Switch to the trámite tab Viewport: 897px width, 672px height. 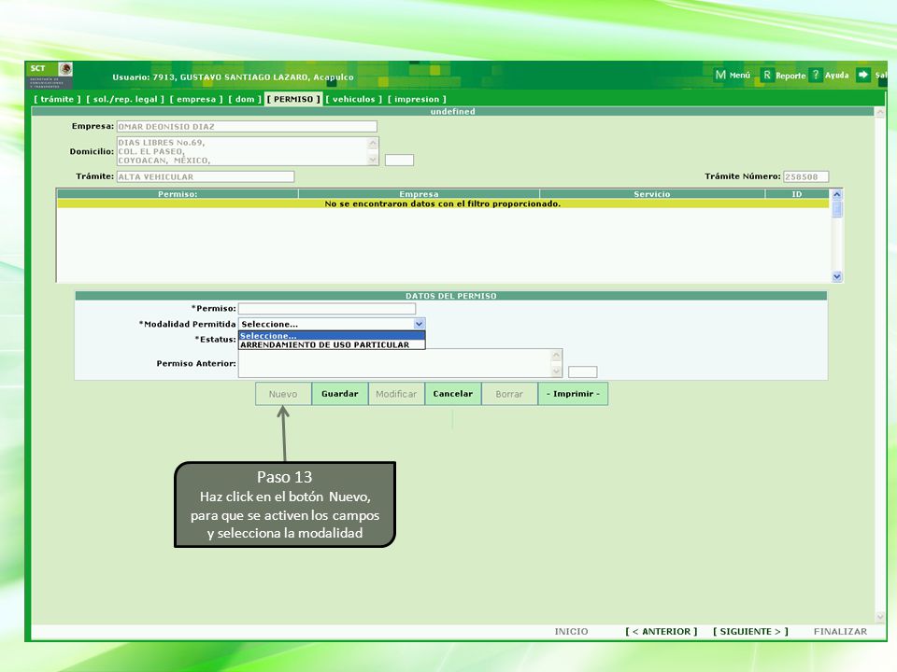click(x=57, y=99)
